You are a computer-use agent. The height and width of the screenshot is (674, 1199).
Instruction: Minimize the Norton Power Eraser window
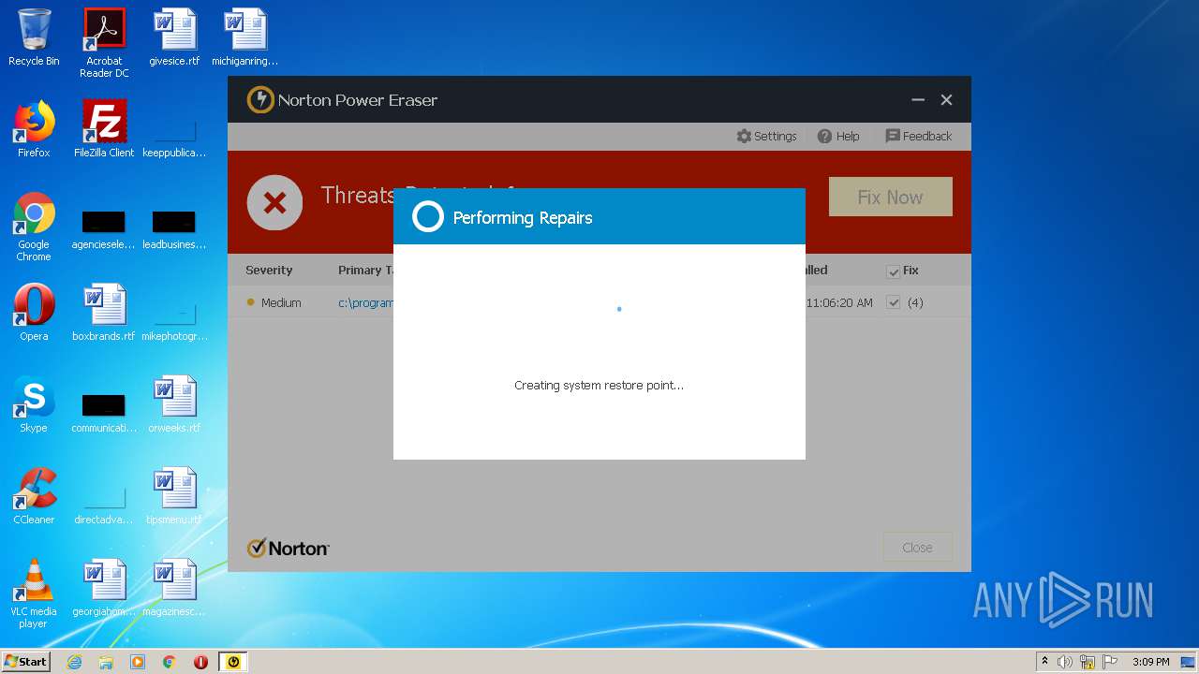(918, 100)
